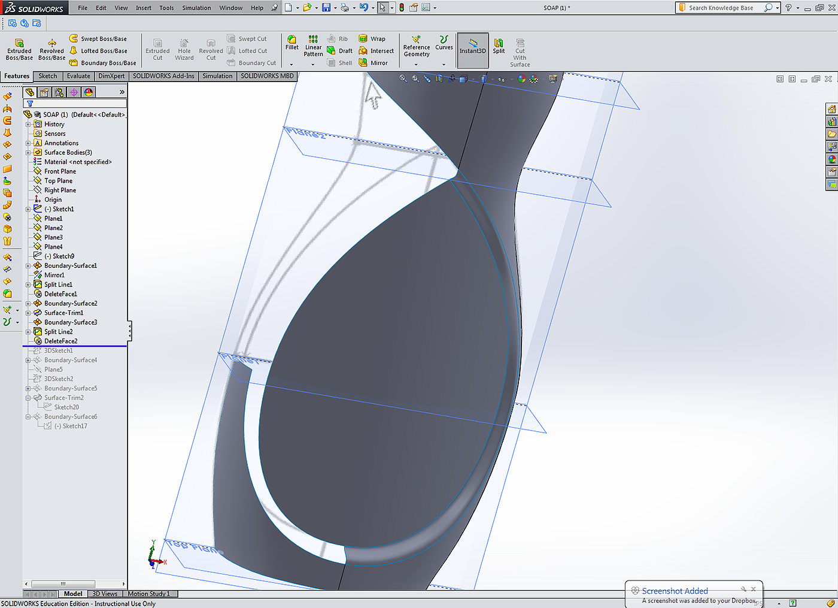The width and height of the screenshot is (838, 608).
Task: Expand the Boundary-Surface1 feature node
Action: (x=28, y=266)
